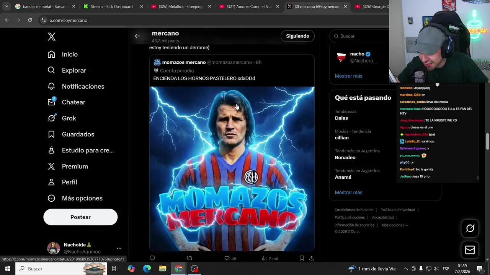Click the X logo in the sidebar

point(52,37)
